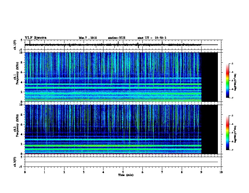This screenshot has height=193, width=249.
Task: Click time axis tick label "3"
Action: pos(84,172)
